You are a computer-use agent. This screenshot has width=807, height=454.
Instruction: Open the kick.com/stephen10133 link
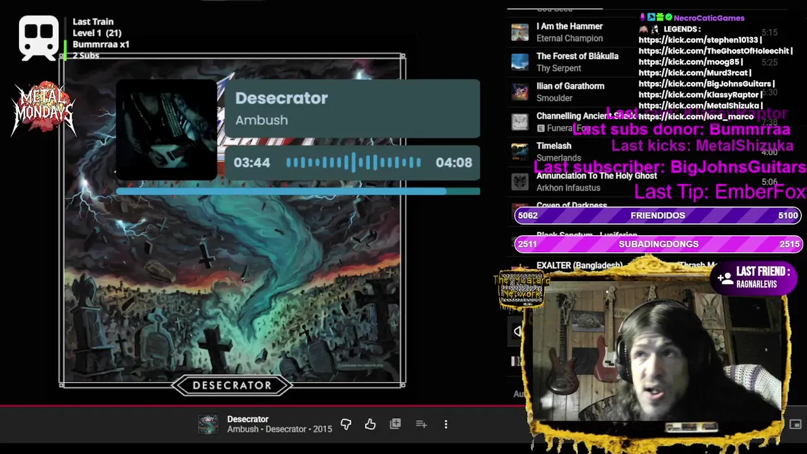point(699,40)
